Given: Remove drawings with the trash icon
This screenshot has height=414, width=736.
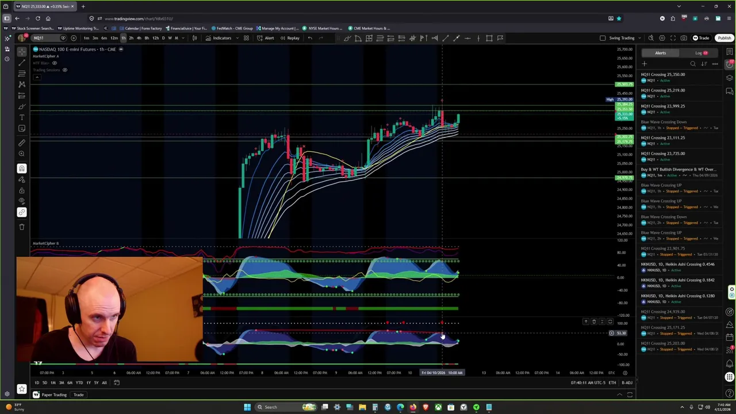Looking at the screenshot, I should (22, 227).
